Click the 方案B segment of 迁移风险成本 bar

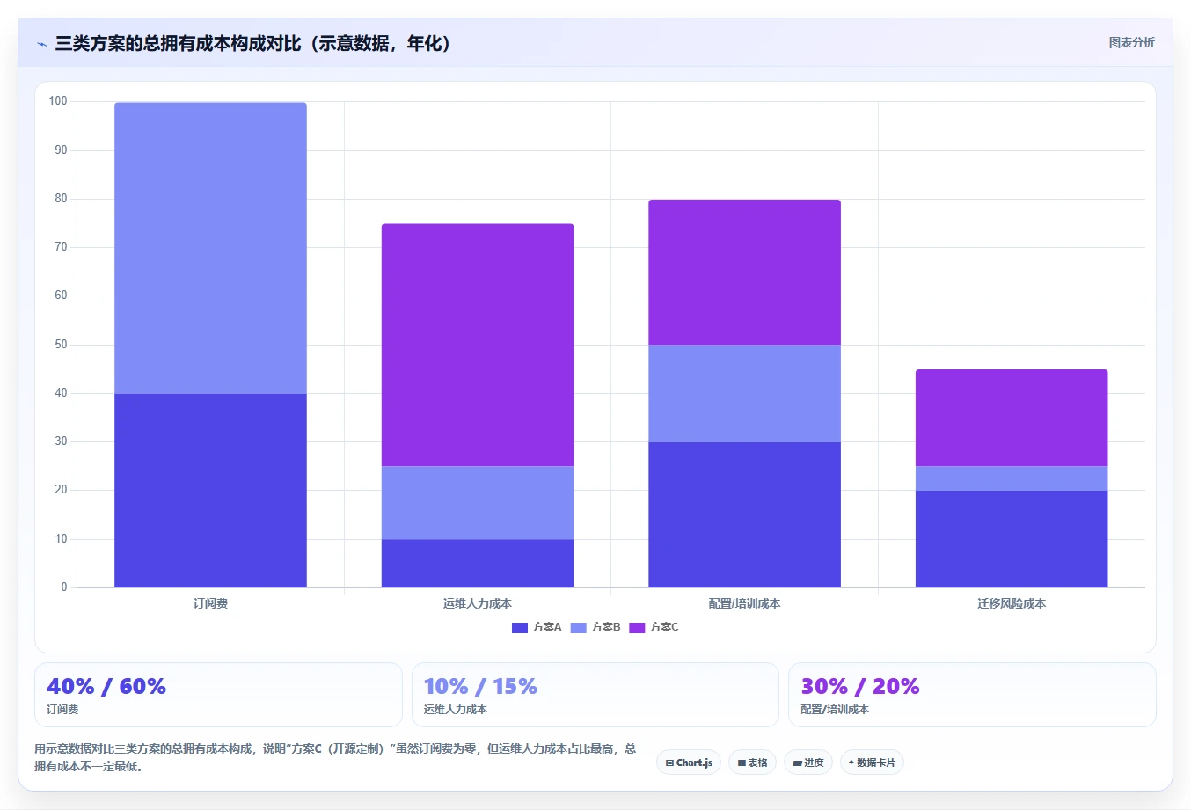coord(1012,478)
